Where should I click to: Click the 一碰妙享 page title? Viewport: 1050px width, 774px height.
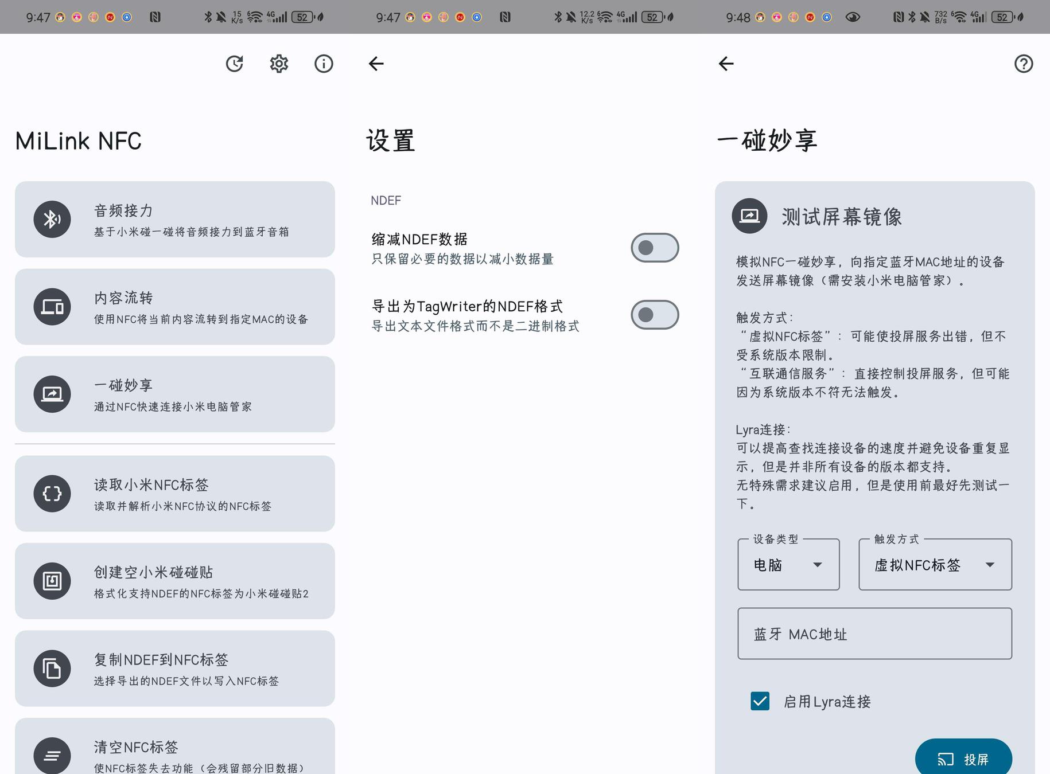(767, 140)
